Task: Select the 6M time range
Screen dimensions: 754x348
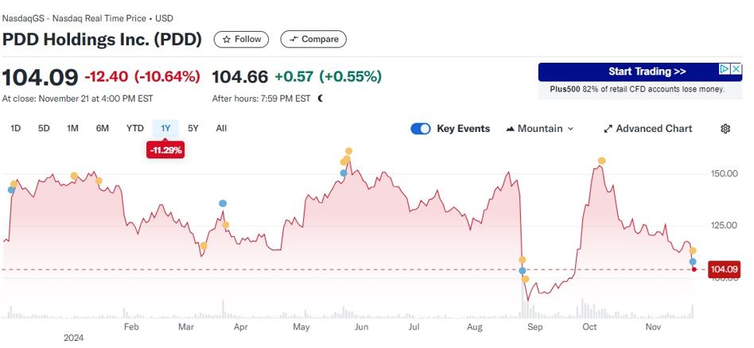Action: [103, 129]
